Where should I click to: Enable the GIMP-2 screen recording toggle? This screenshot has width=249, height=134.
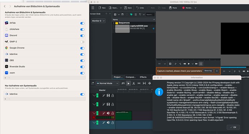point(82,42)
